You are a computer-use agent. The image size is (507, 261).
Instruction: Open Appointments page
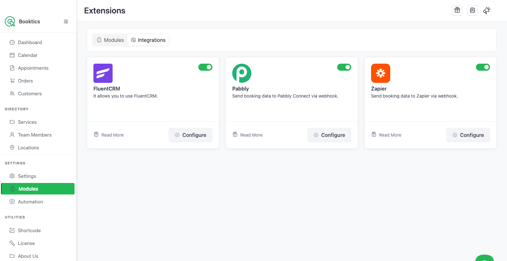tap(38, 68)
